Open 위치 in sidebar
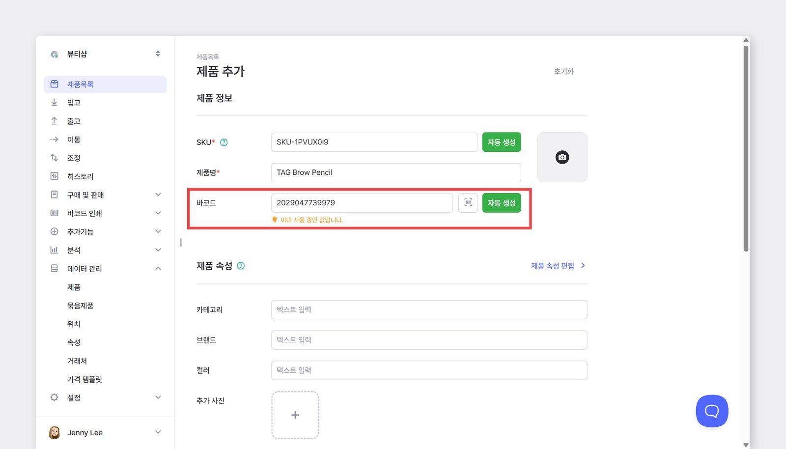This screenshot has height=449, width=786. tap(74, 324)
